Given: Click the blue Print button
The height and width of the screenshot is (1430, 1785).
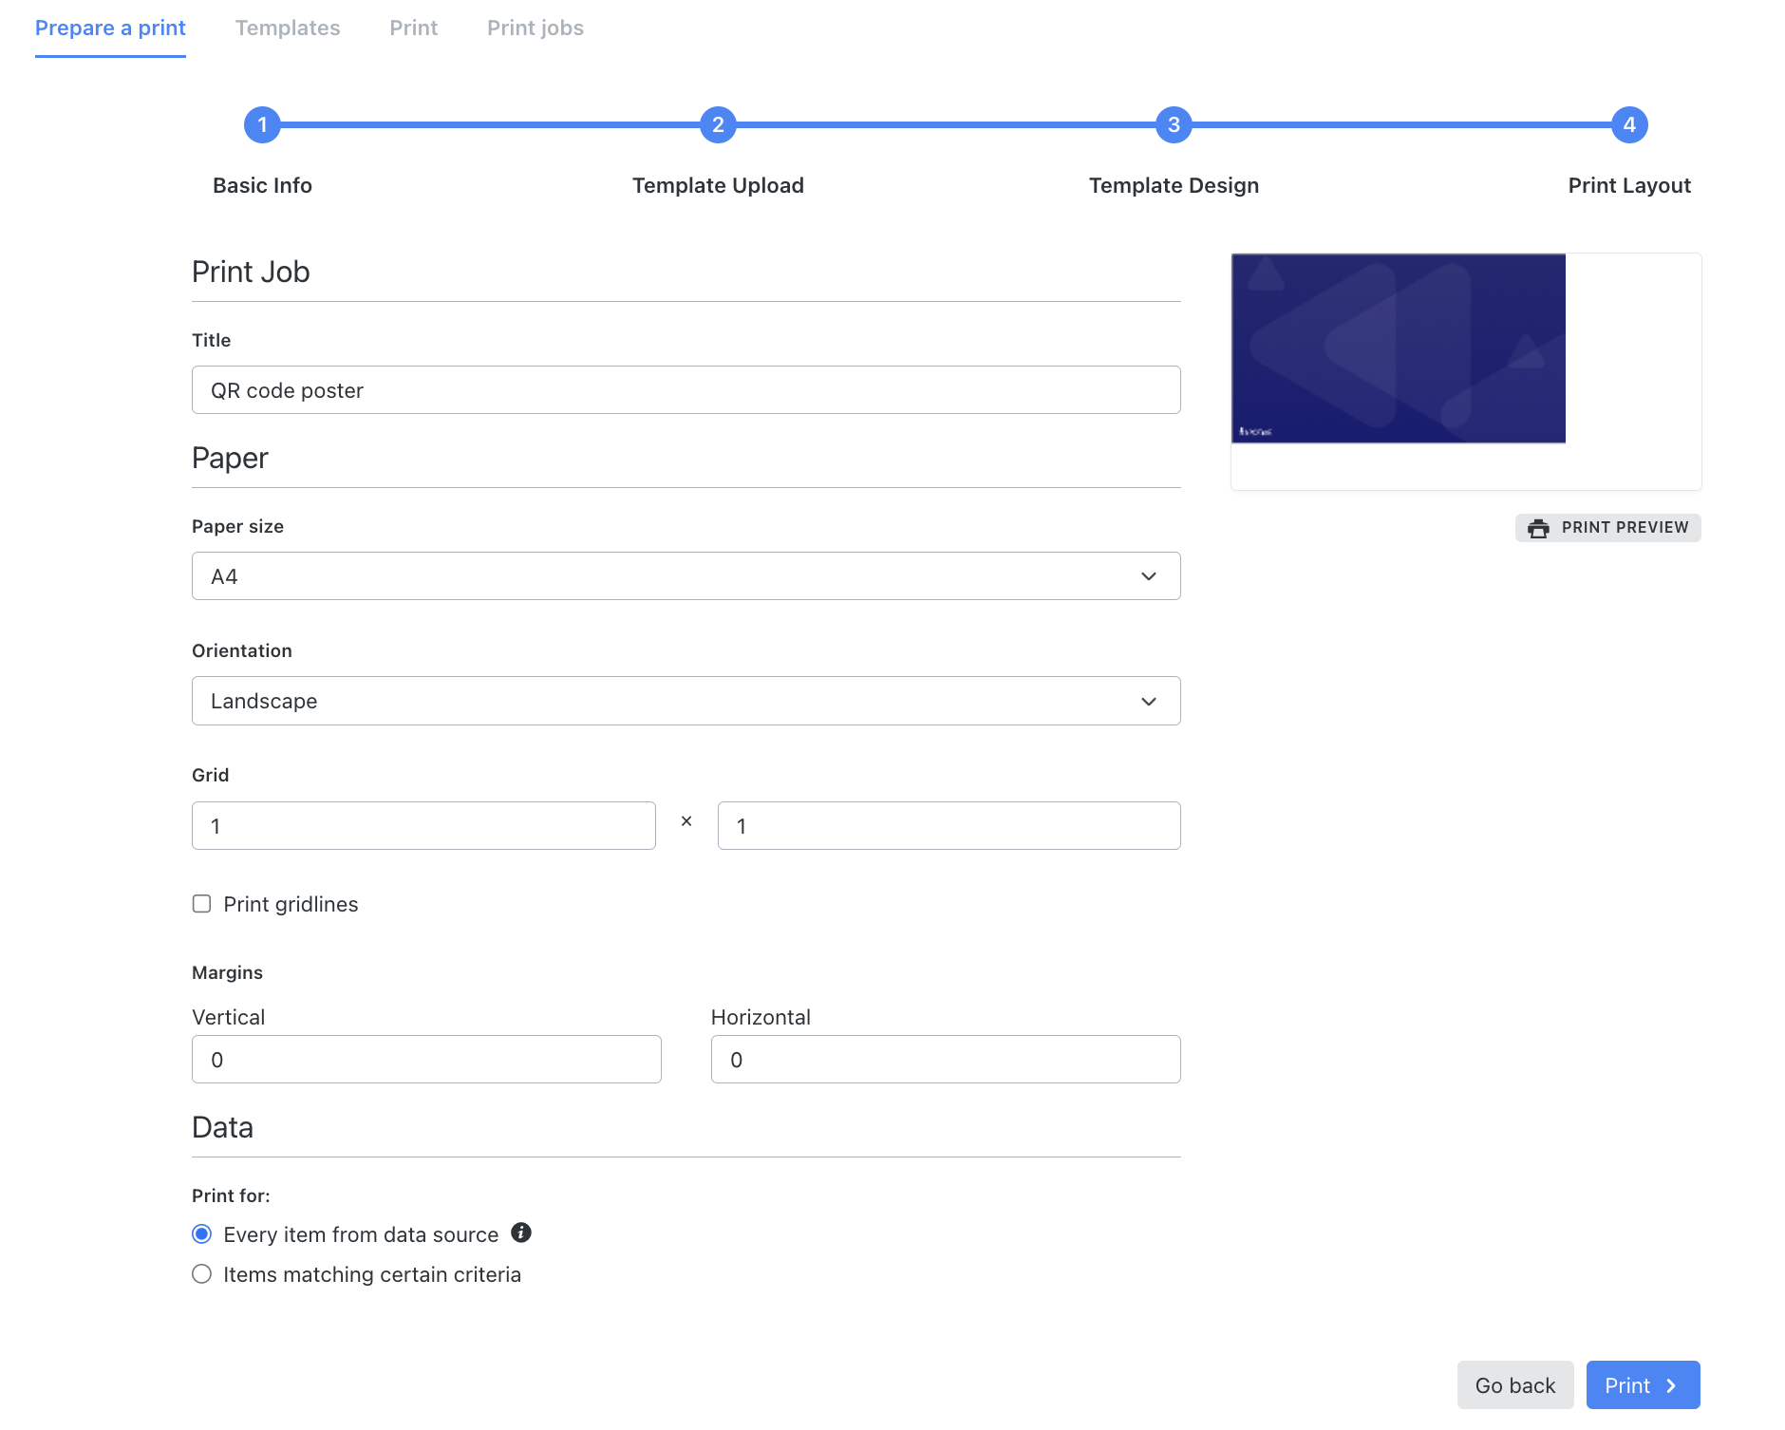Looking at the screenshot, I should point(1643,1385).
